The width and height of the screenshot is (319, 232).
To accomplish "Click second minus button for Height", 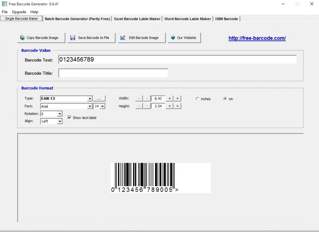I will pos(147,106).
